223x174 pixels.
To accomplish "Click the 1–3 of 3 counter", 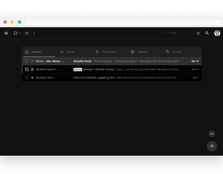I will click(172, 33).
